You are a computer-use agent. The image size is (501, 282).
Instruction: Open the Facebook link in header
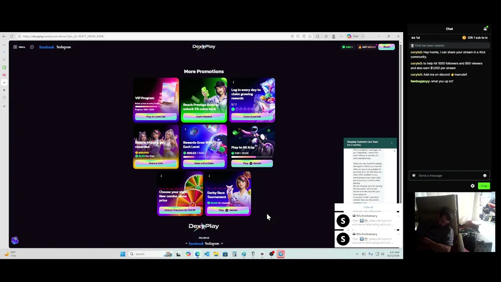(x=47, y=47)
